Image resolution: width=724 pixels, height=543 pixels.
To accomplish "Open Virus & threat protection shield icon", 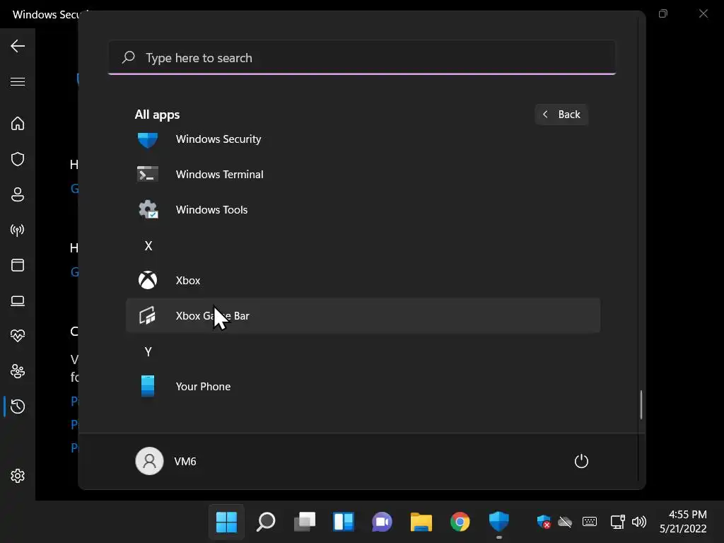I will (18, 159).
